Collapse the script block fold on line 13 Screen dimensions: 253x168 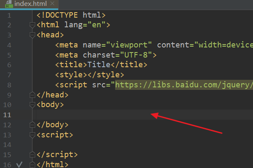click(x=32, y=135)
